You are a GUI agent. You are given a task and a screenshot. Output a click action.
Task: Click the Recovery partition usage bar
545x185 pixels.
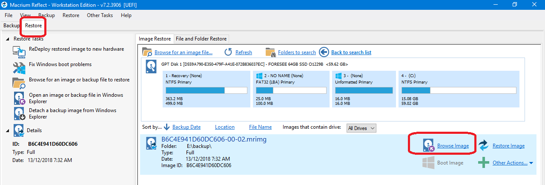[x=207, y=90]
